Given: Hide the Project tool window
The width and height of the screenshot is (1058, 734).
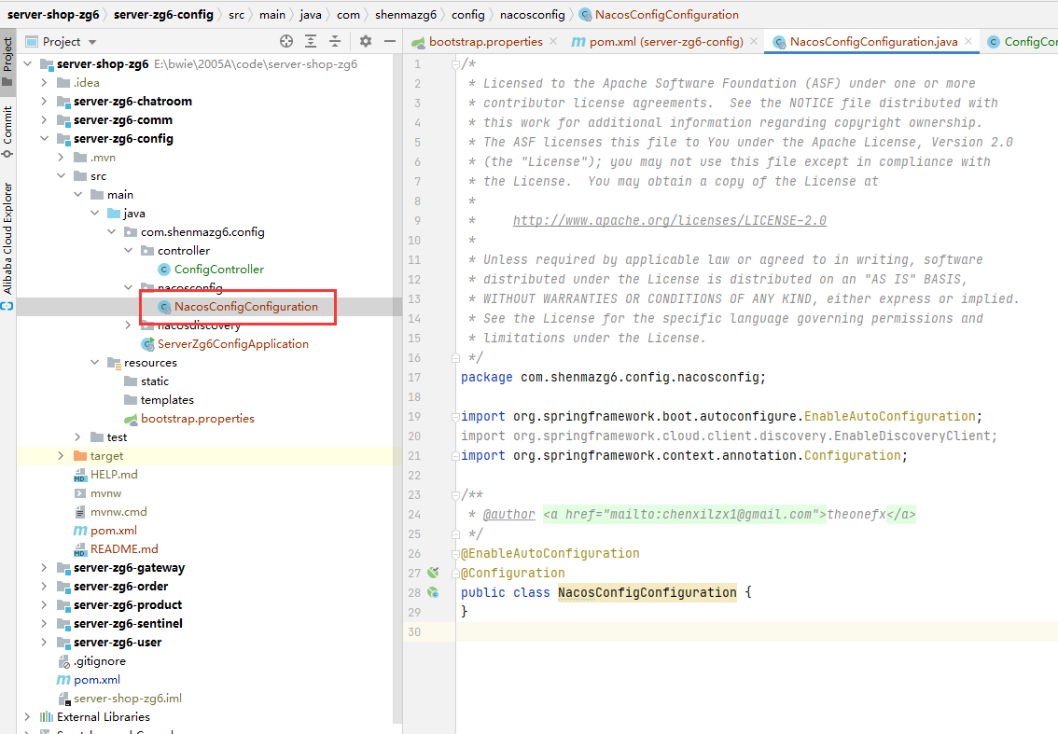Looking at the screenshot, I should pos(389,41).
